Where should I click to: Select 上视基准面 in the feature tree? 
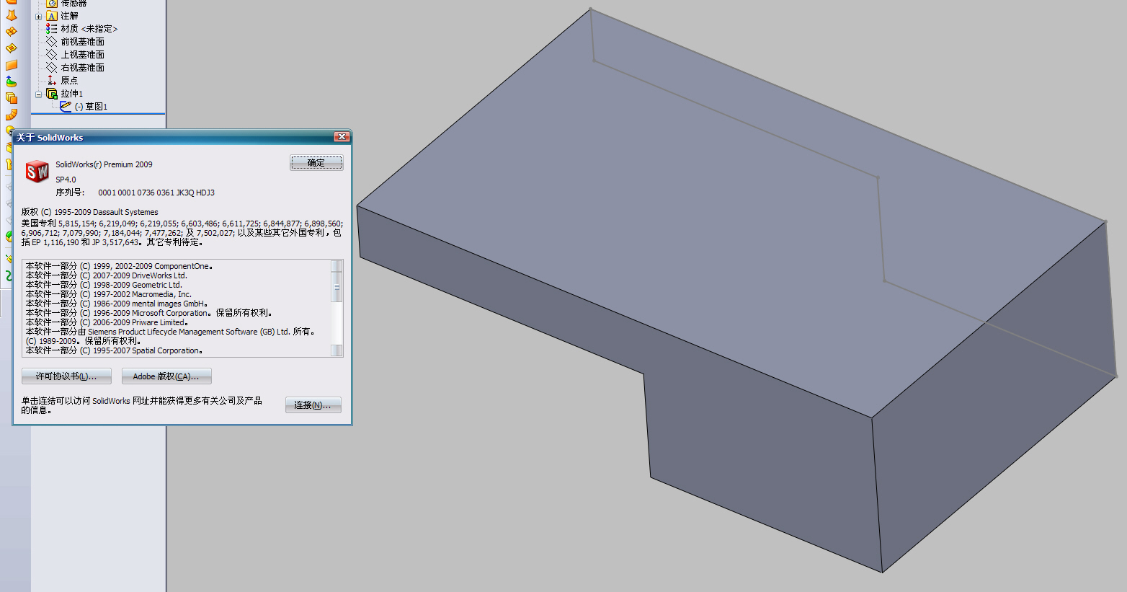click(83, 55)
